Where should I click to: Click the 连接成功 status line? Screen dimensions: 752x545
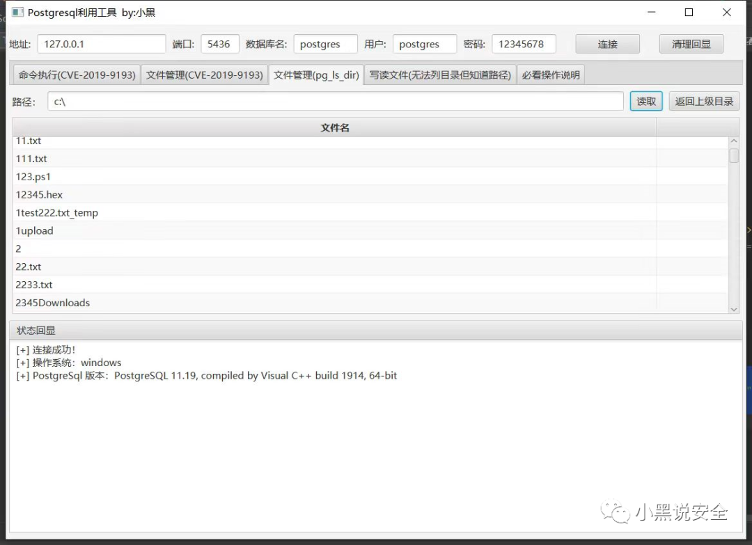(46, 350)
